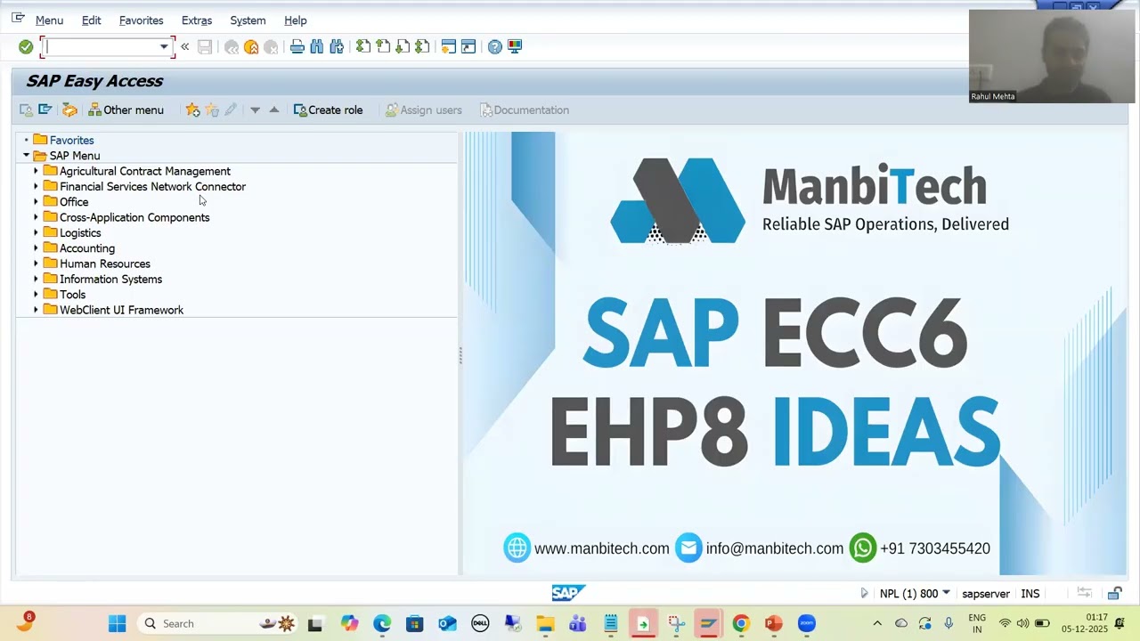Select the Logistics tree label
Screen dimensions: 1140x641
(x=80, y=233)
